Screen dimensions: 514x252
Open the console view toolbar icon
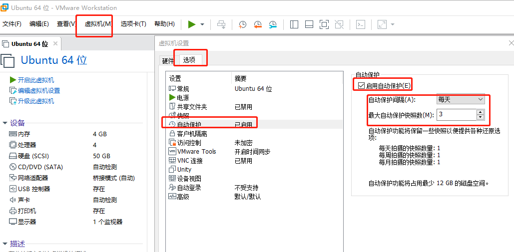(361, 24)
